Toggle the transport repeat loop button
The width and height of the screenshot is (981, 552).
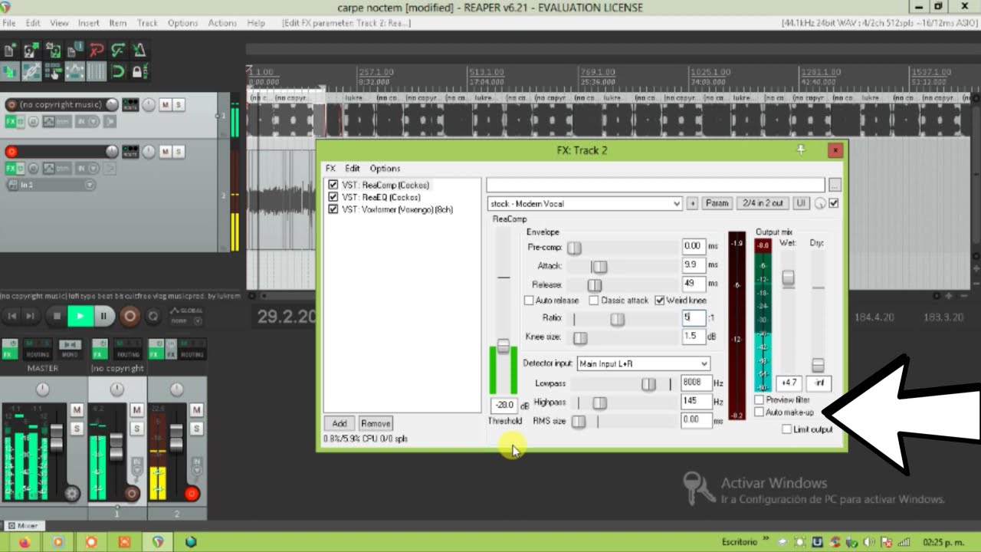point(153,316)
